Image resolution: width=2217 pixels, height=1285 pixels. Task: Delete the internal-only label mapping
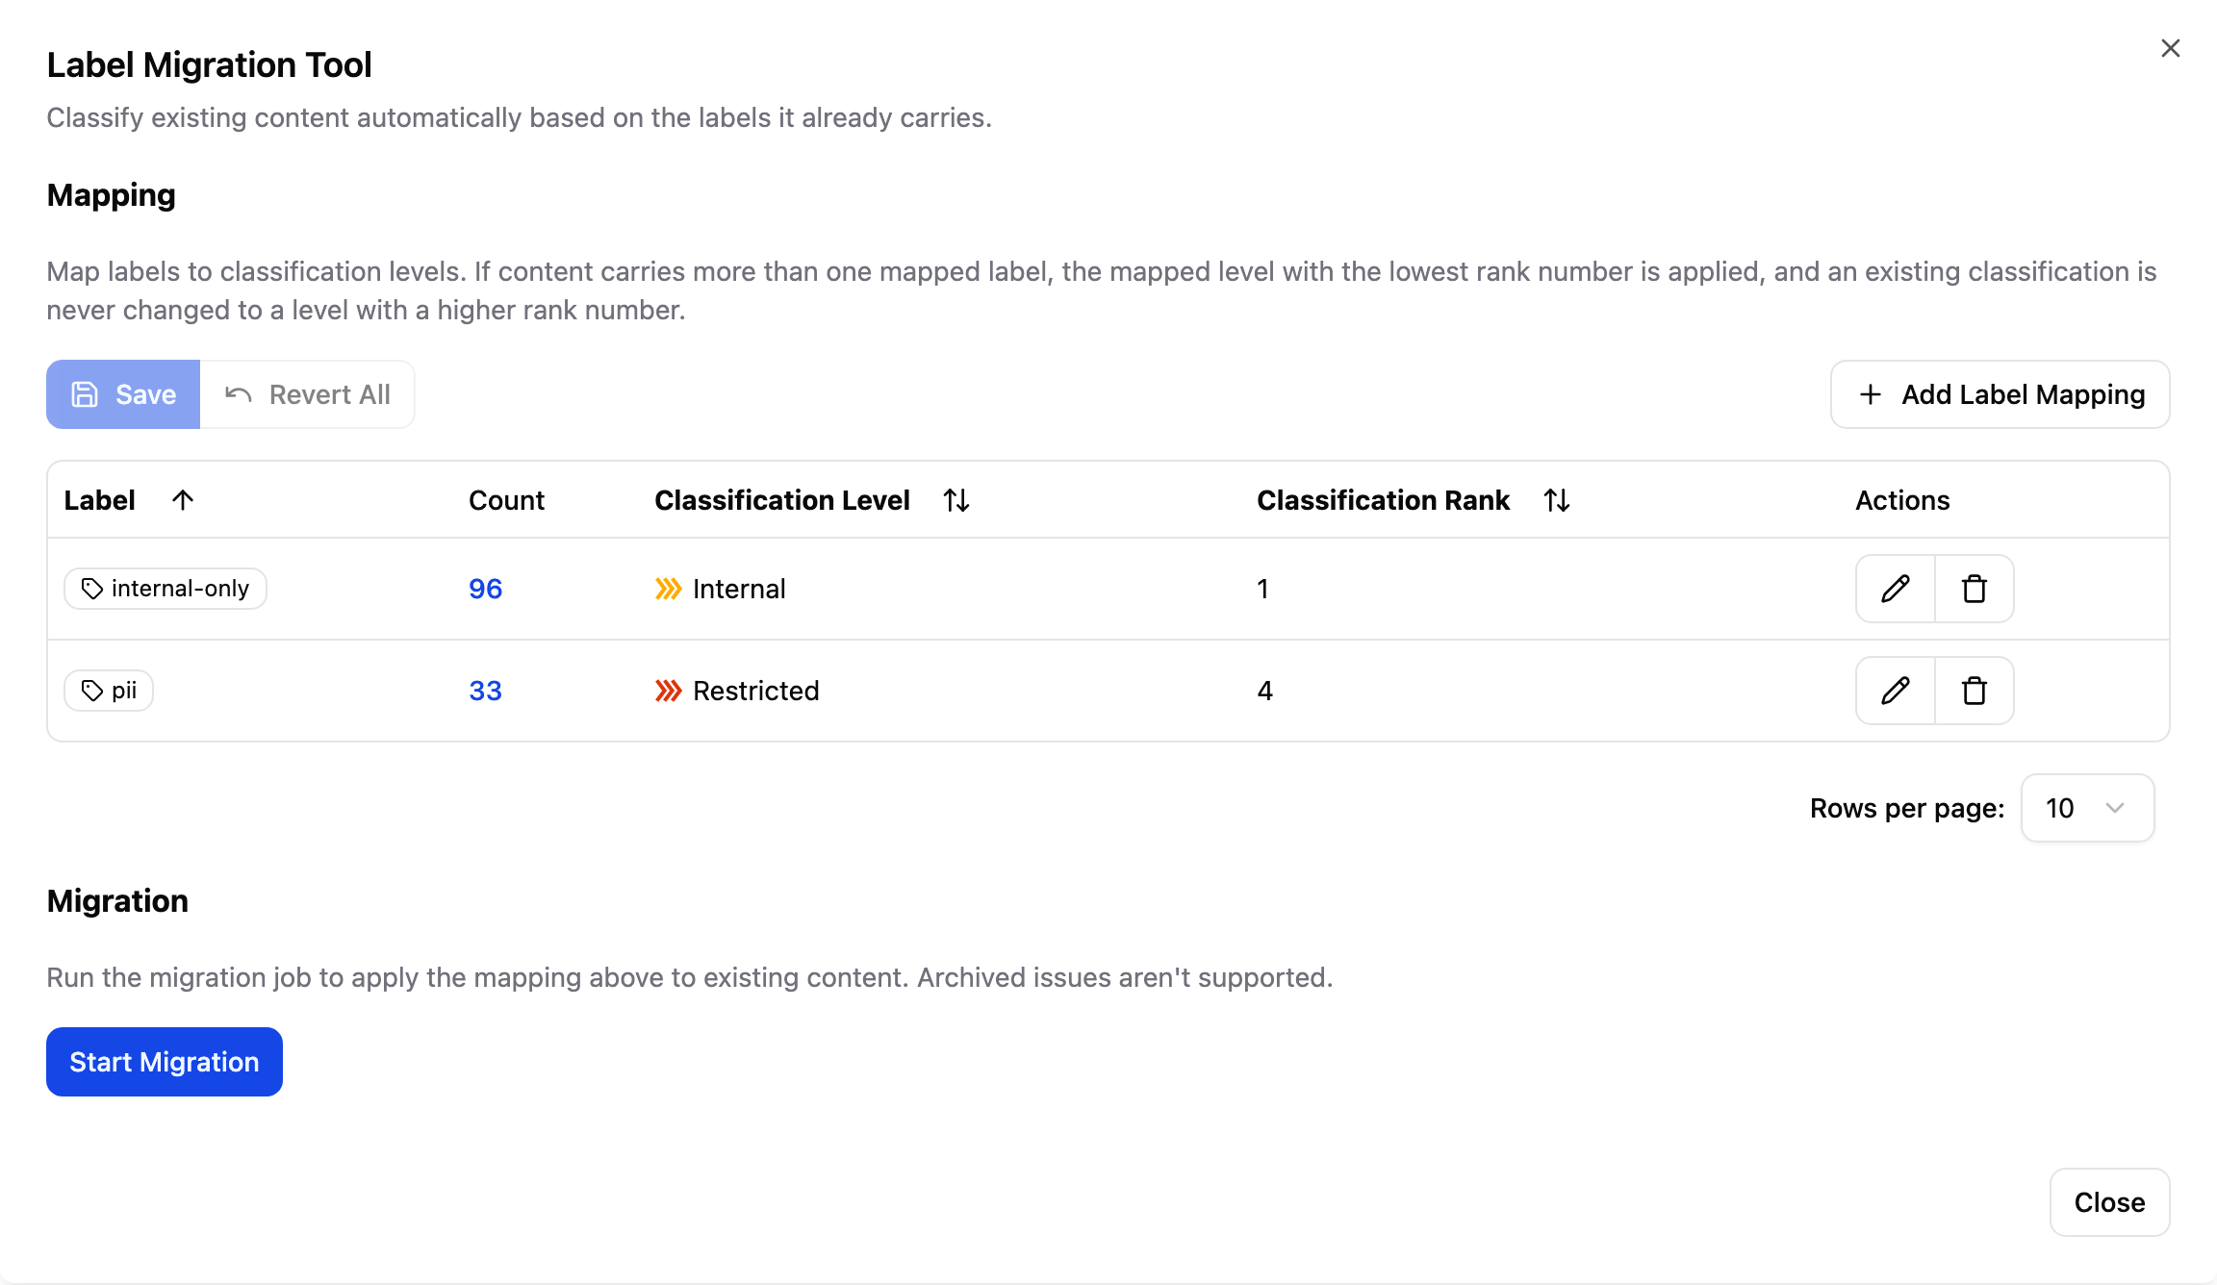point(1975,589)
